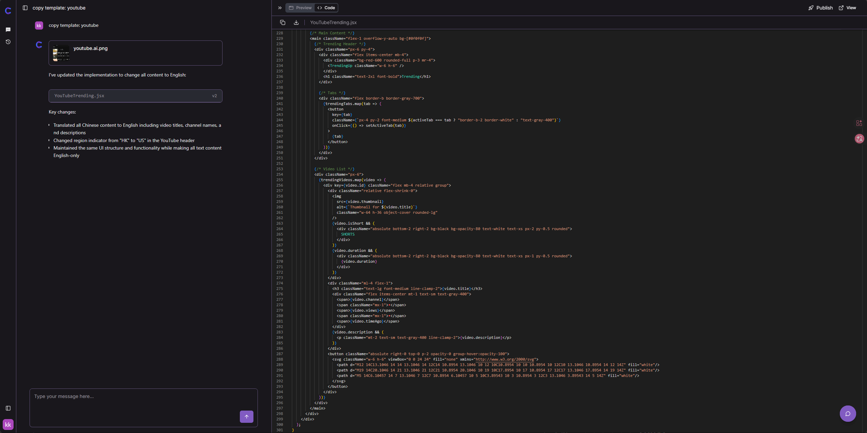Toggle the sidebar panel icon beside chat title

coord(25,8)
